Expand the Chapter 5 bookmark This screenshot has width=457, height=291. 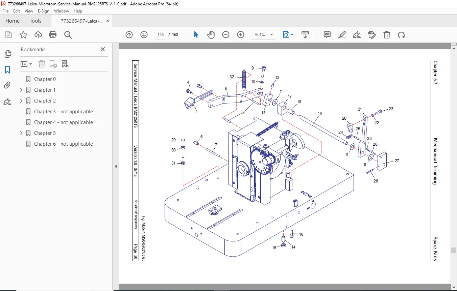(22, 133)
